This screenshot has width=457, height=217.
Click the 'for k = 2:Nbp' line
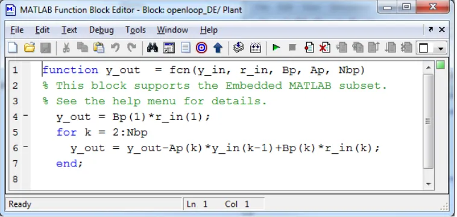[x=102, y=133]
